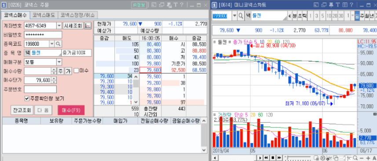The width and height of the screenshot is (377, 161).
Task: Select 주 quantity unit toggle
Action: [x=61, y=71]
